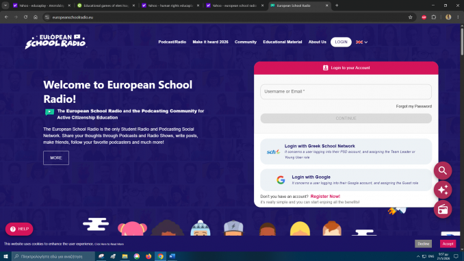Reload the page with the refresh icon
The width and height of the screenshot is (464, 261).
pyautogui.click(x=26, y=17)
